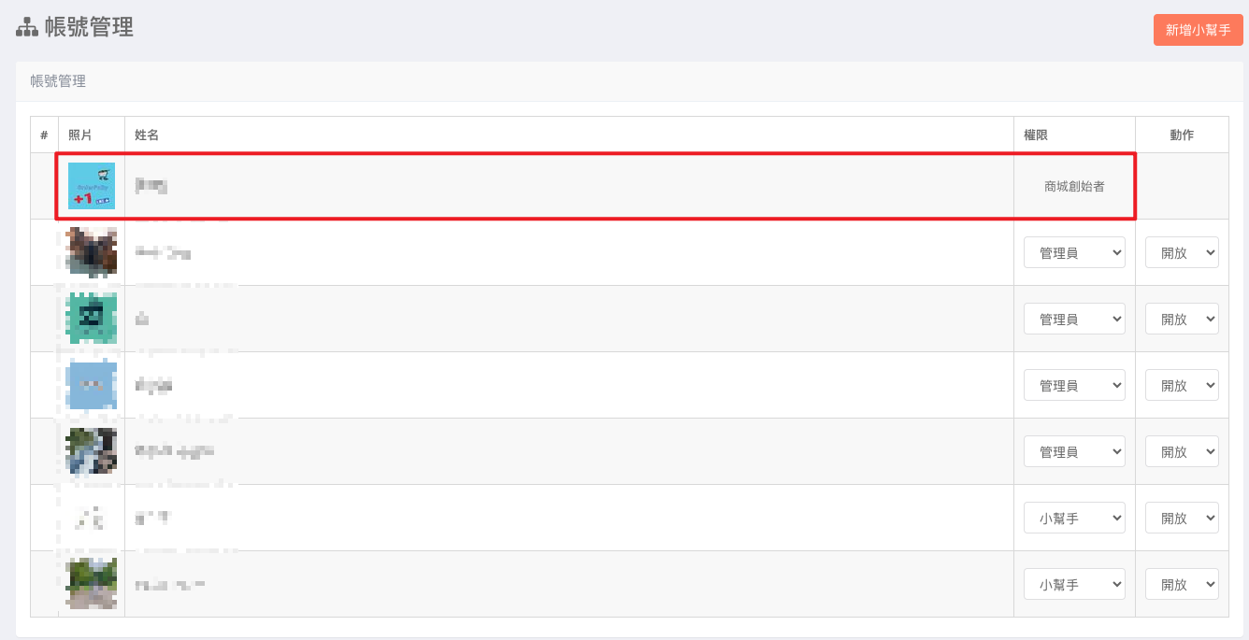The width and height of the screenshot is (1249, 640).
Task: Open 開放 action dropdown in second row
Action: coord(1182,253)
